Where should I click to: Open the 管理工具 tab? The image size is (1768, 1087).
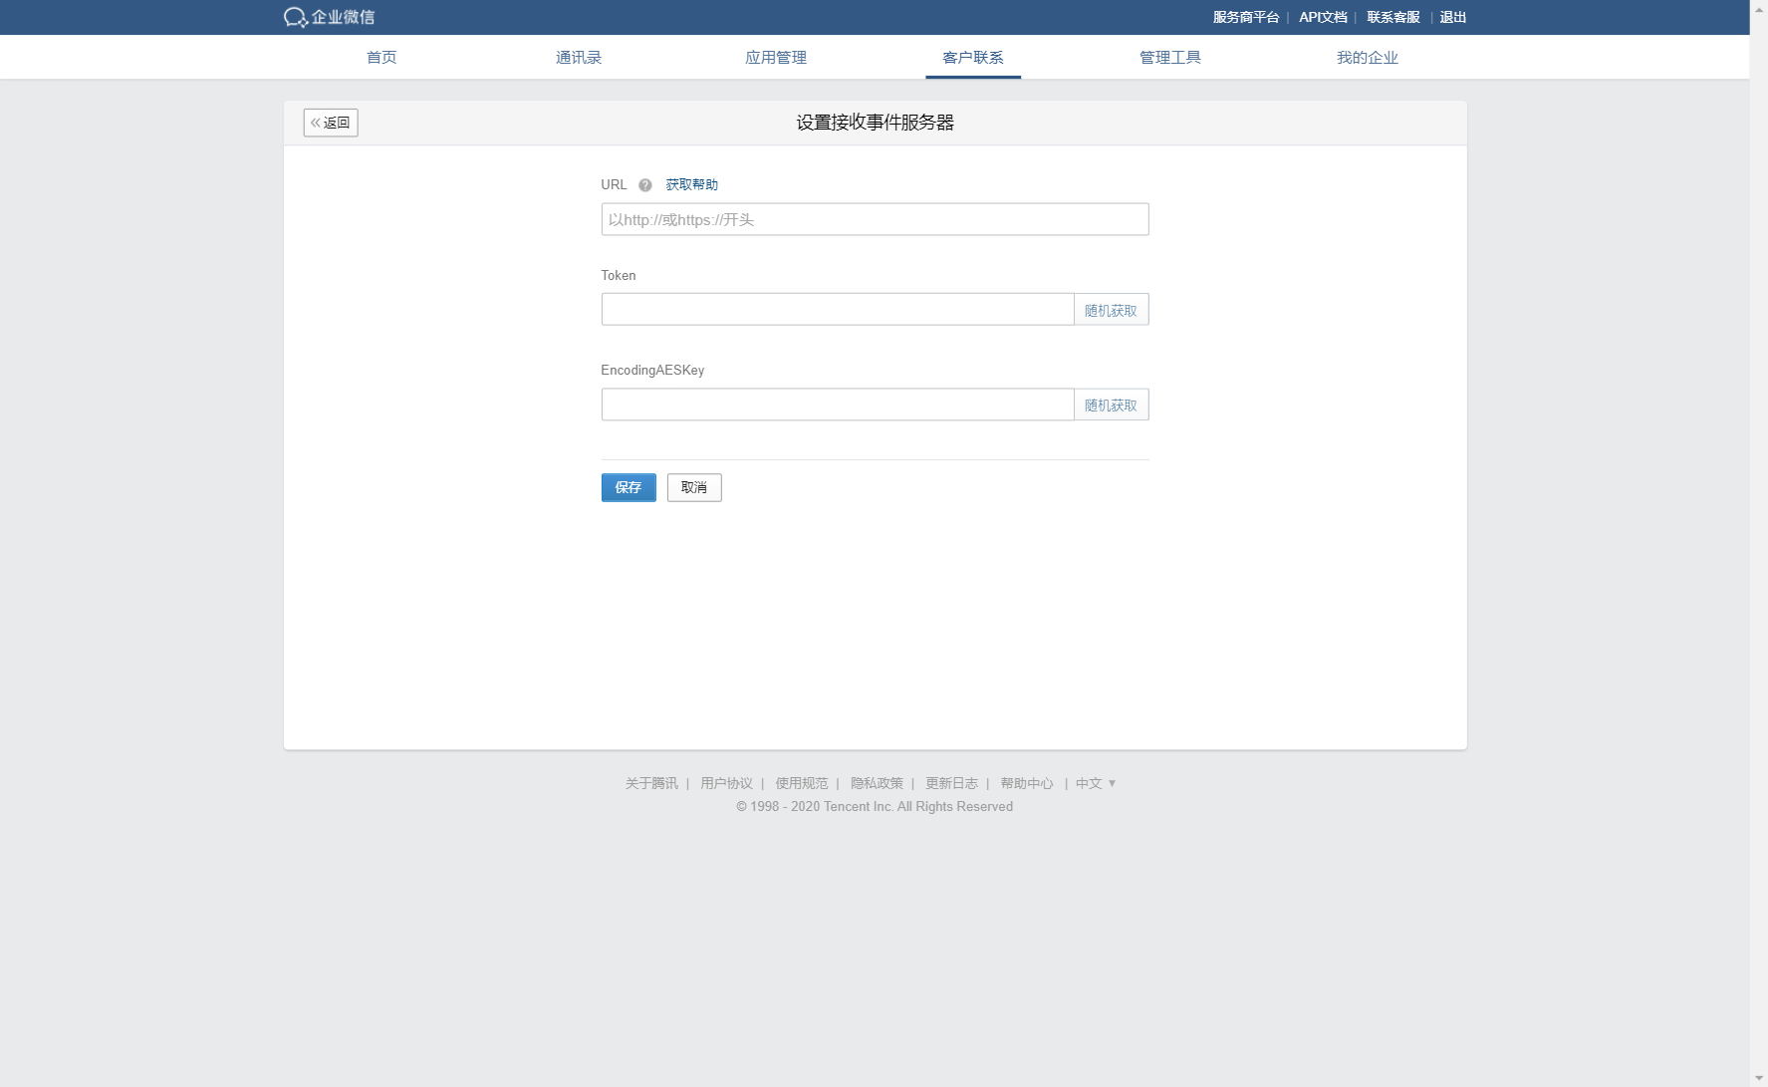(x=1170, y=58)
